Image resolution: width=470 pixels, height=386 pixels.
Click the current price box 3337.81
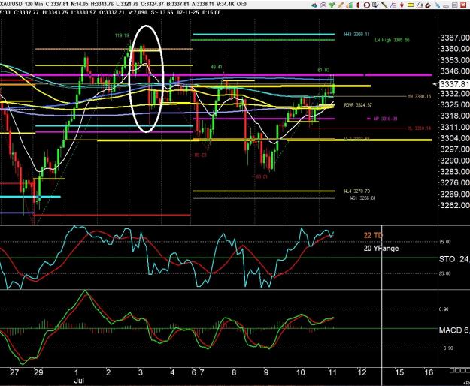click(453, 84)
